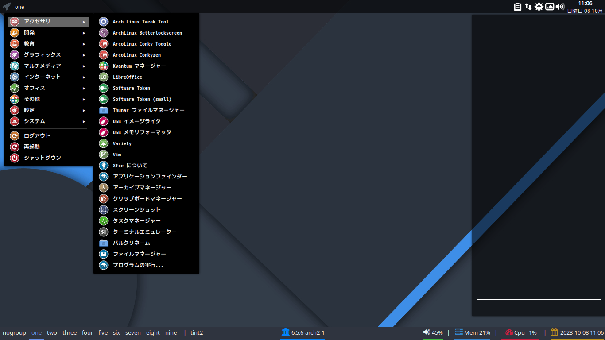Screen dimensions: 605x340
Task: Click the Xfce について lightbulb icon
Action: (x=103, y=166)
